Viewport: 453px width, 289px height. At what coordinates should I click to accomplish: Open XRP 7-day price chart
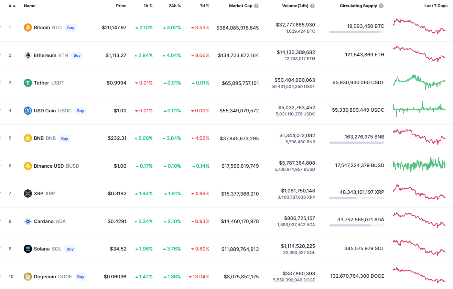pos(419,192)
